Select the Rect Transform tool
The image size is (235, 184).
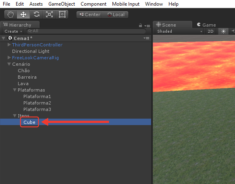click(62, 15)
